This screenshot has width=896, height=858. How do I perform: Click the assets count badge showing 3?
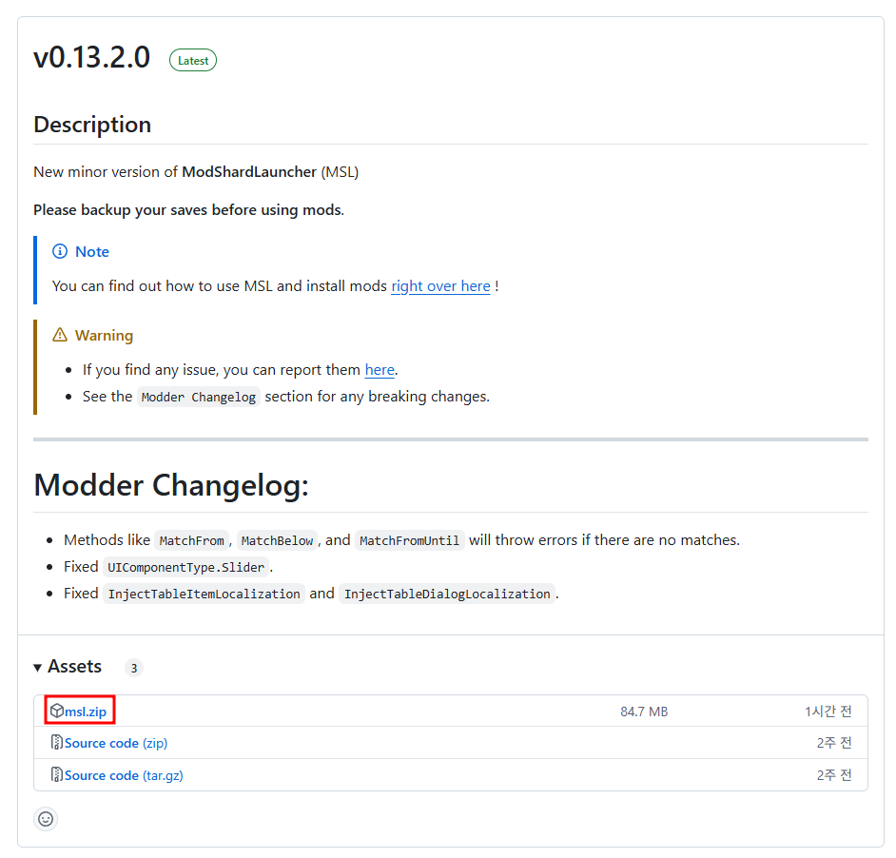(x=133, y=667)
